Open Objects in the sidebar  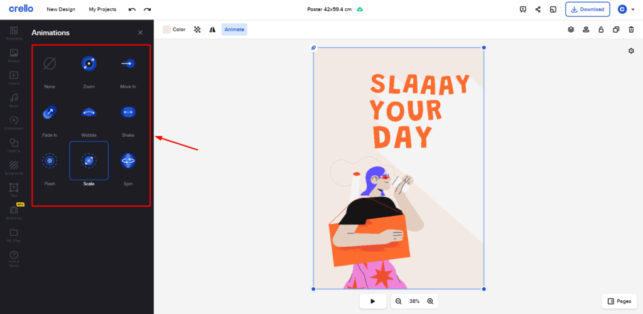click(x=14, y=145)
